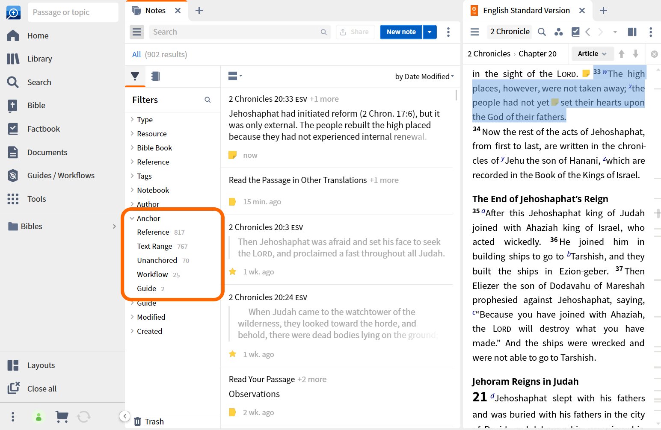661x430 pixels.
Task: Open the notes view mode dropdown
Action: point(235,76)
